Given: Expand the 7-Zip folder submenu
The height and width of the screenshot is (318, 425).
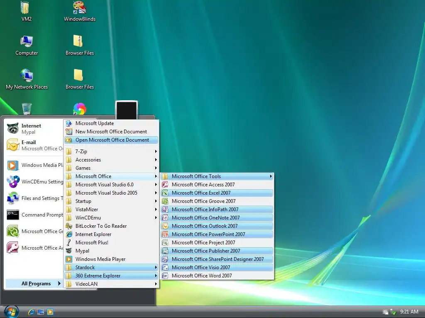Looking at the screenshot, I should [x=111, y=152].
